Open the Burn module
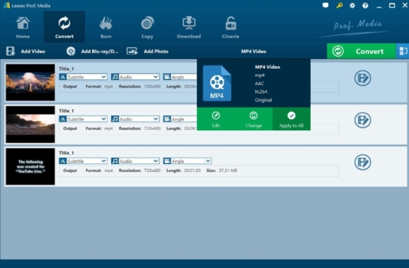 (106, 27)
